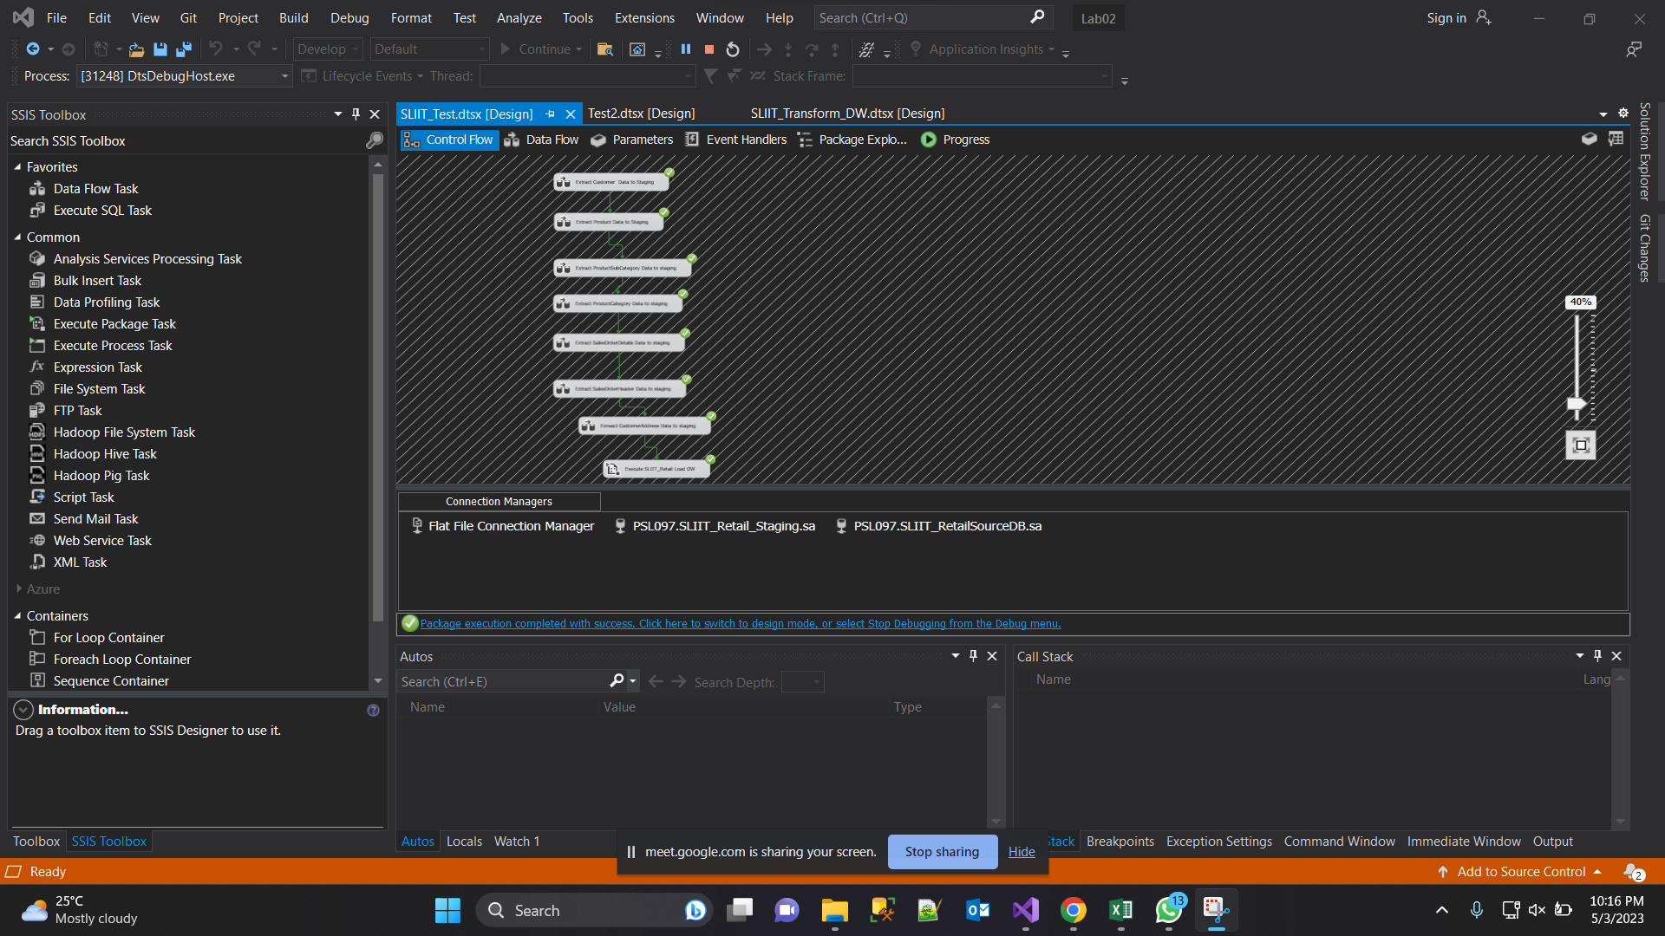
Task: Toggle pin on Autos panel
Action: click(973, 656)
